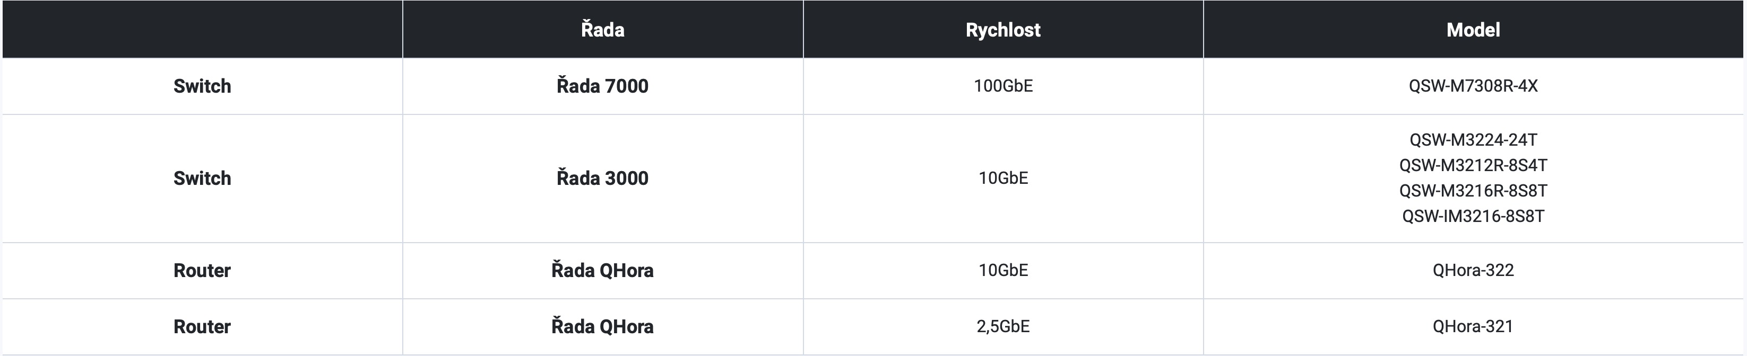Viewport: 1747px width, 356px height.
Task: Select the Řada 7000 cell
Action: click(602, 86)
